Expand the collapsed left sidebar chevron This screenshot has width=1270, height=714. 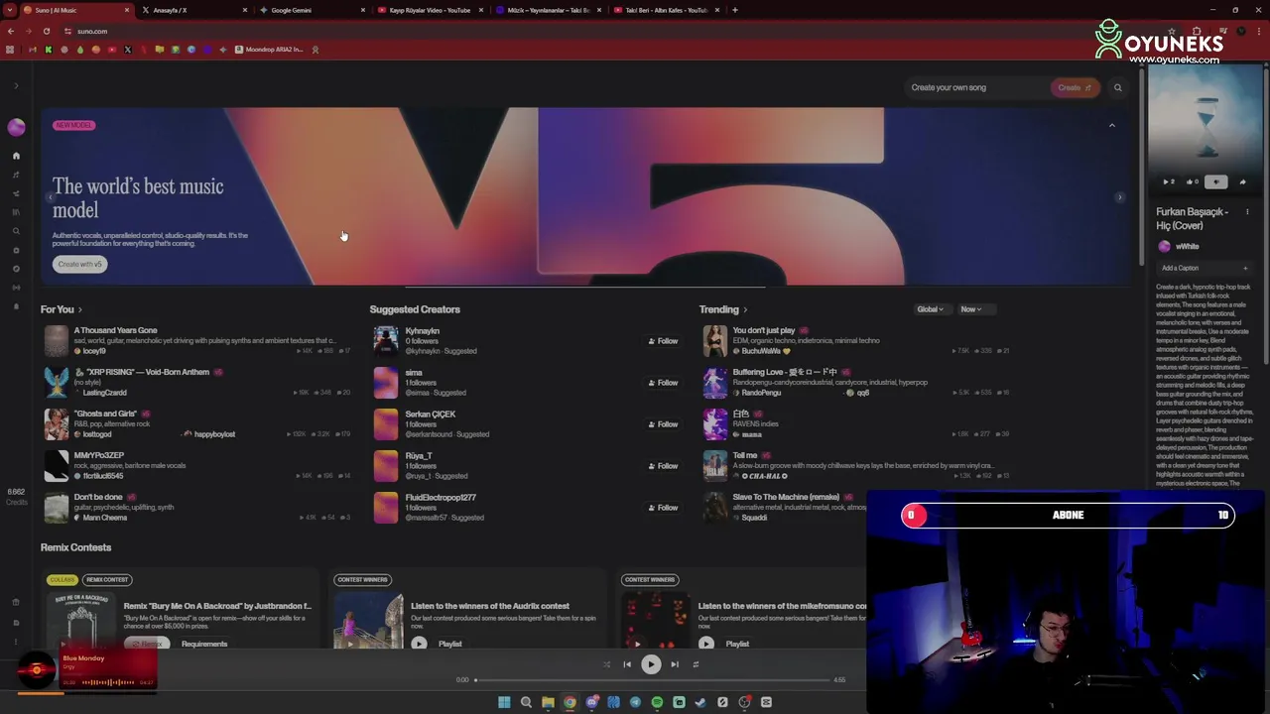point(16,86)
